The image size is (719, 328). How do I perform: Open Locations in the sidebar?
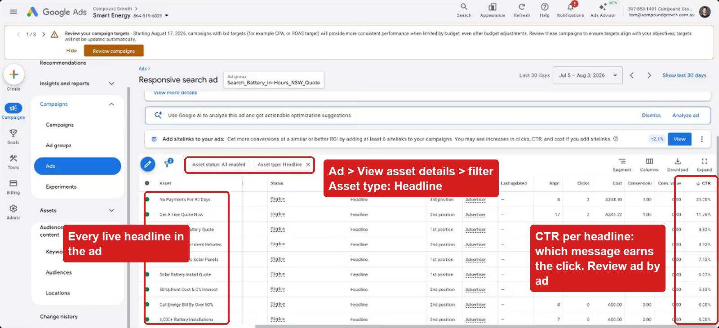(x=58, y=293)
